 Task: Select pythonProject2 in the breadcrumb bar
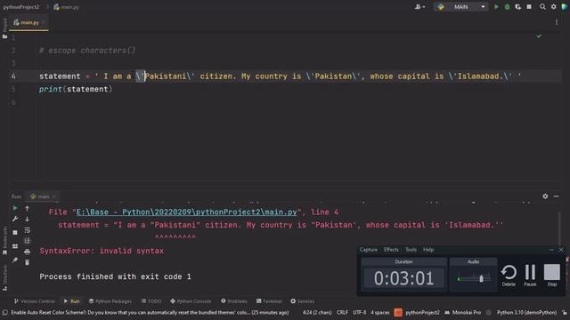tap(21, 7)
